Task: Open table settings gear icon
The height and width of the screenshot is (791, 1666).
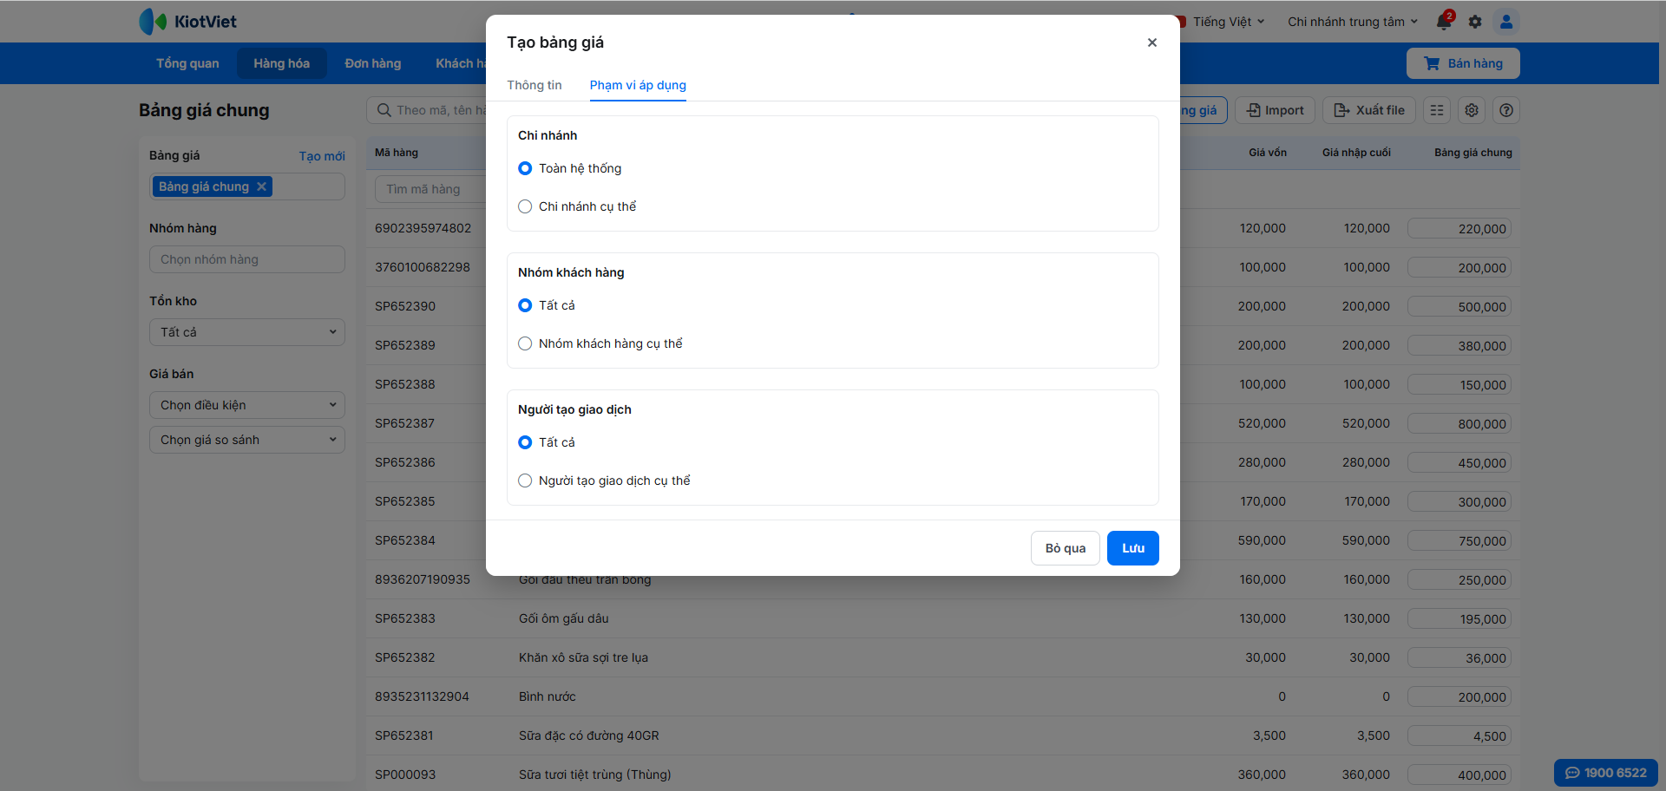Action: [x=1472, y=110]
